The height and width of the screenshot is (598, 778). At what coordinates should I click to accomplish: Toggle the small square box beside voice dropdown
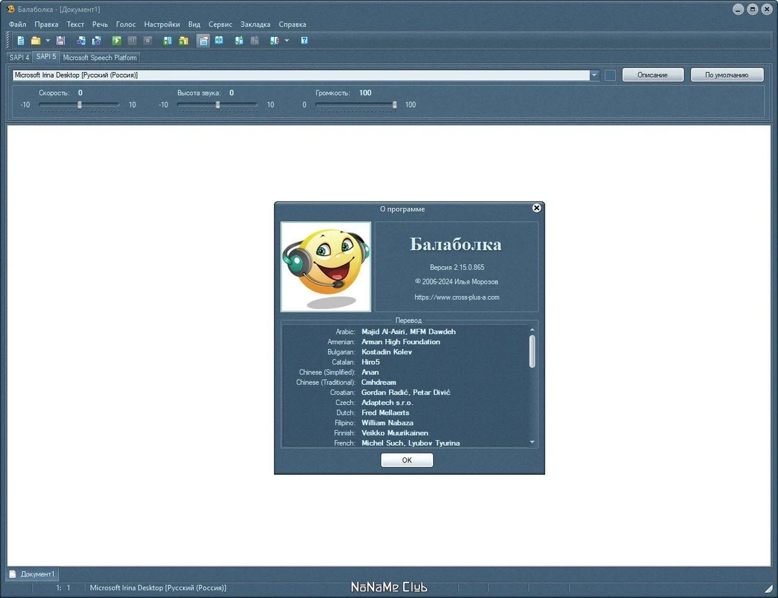pyautogui.click(x=610, y=75)
